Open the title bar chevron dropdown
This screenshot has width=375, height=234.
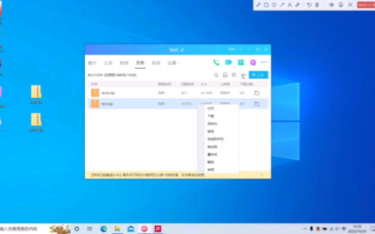[x=241, y=49]
